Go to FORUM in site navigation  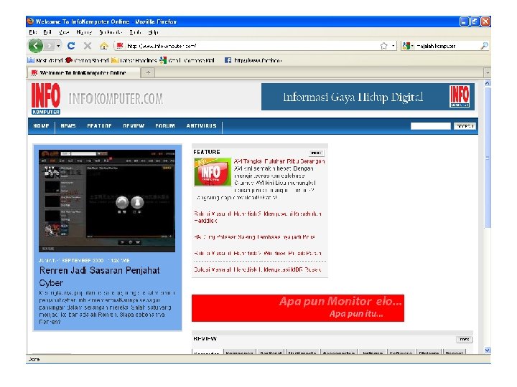(x=165, y=126)
